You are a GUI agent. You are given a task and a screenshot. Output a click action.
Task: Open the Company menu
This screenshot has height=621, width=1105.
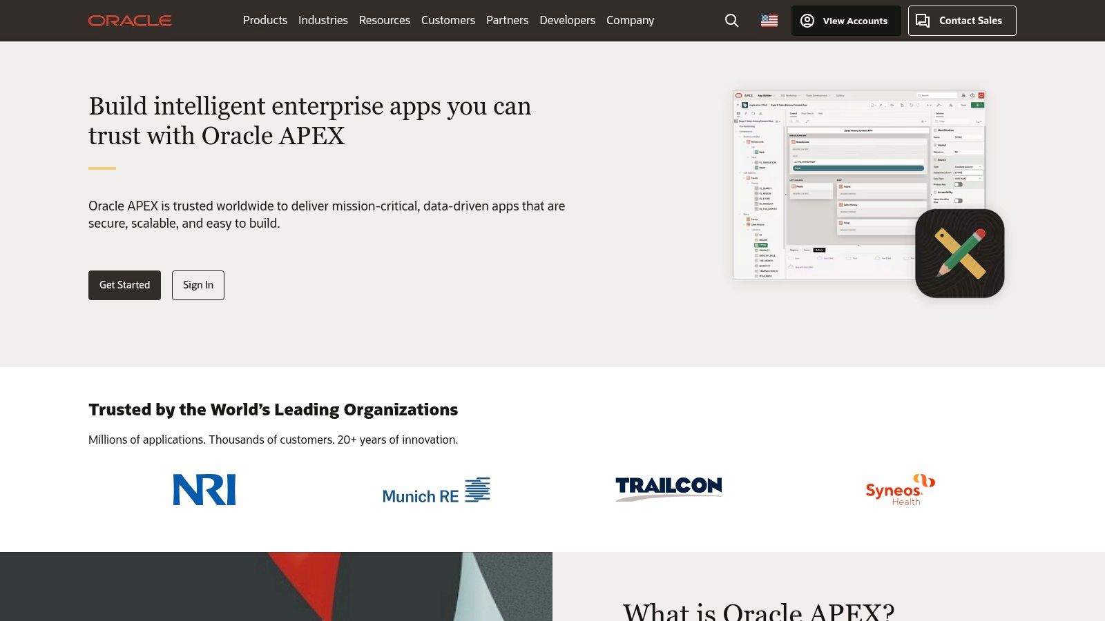629,21
